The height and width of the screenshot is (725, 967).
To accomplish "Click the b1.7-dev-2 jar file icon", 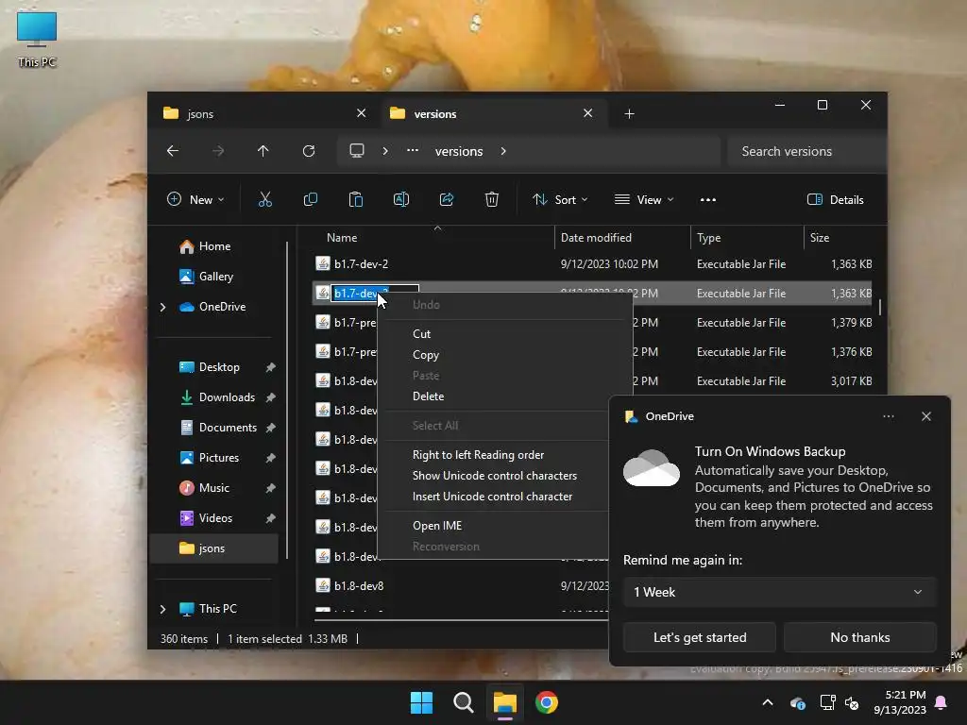I will pyautogui.click(x=323, y=264).
